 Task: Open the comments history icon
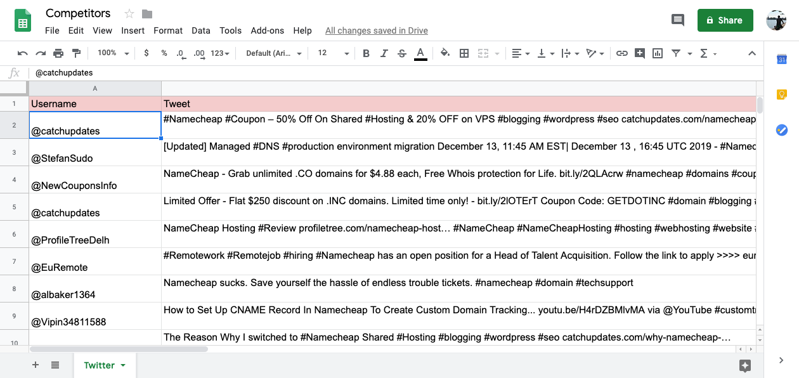(x=678, y=20)
